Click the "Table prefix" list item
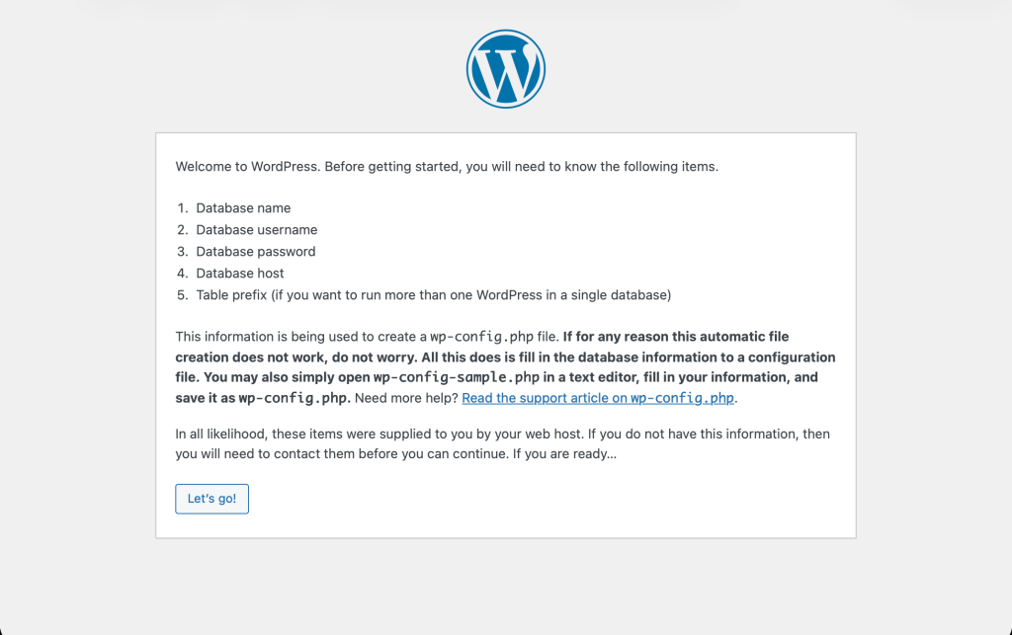 coord(433,295)
